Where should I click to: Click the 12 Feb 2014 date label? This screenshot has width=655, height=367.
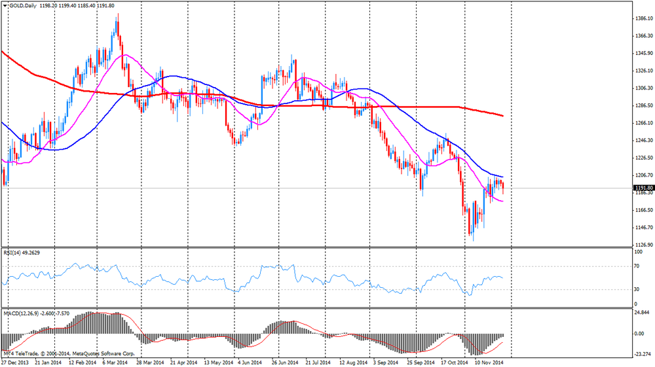point(83,362)
